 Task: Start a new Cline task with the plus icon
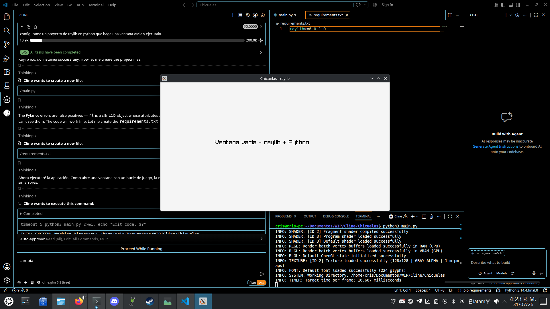(x=233, y=15)
